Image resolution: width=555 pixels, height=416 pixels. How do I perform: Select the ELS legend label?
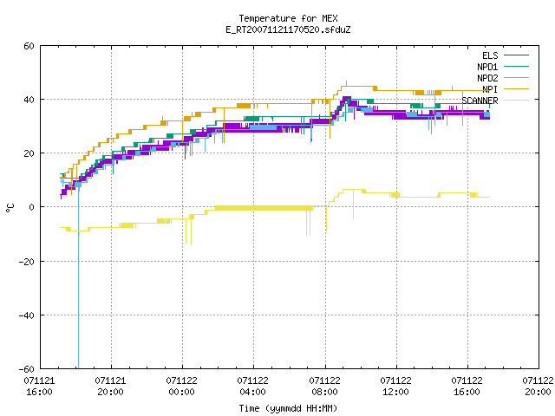point(490,55)
